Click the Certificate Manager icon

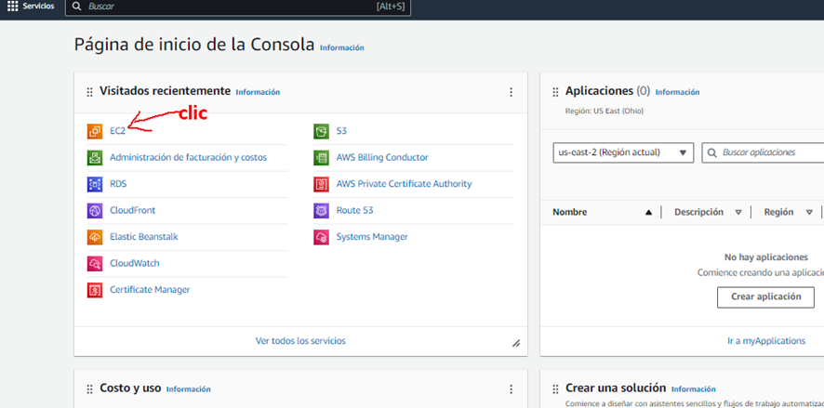pyautogui.click(x=95, y=290)
